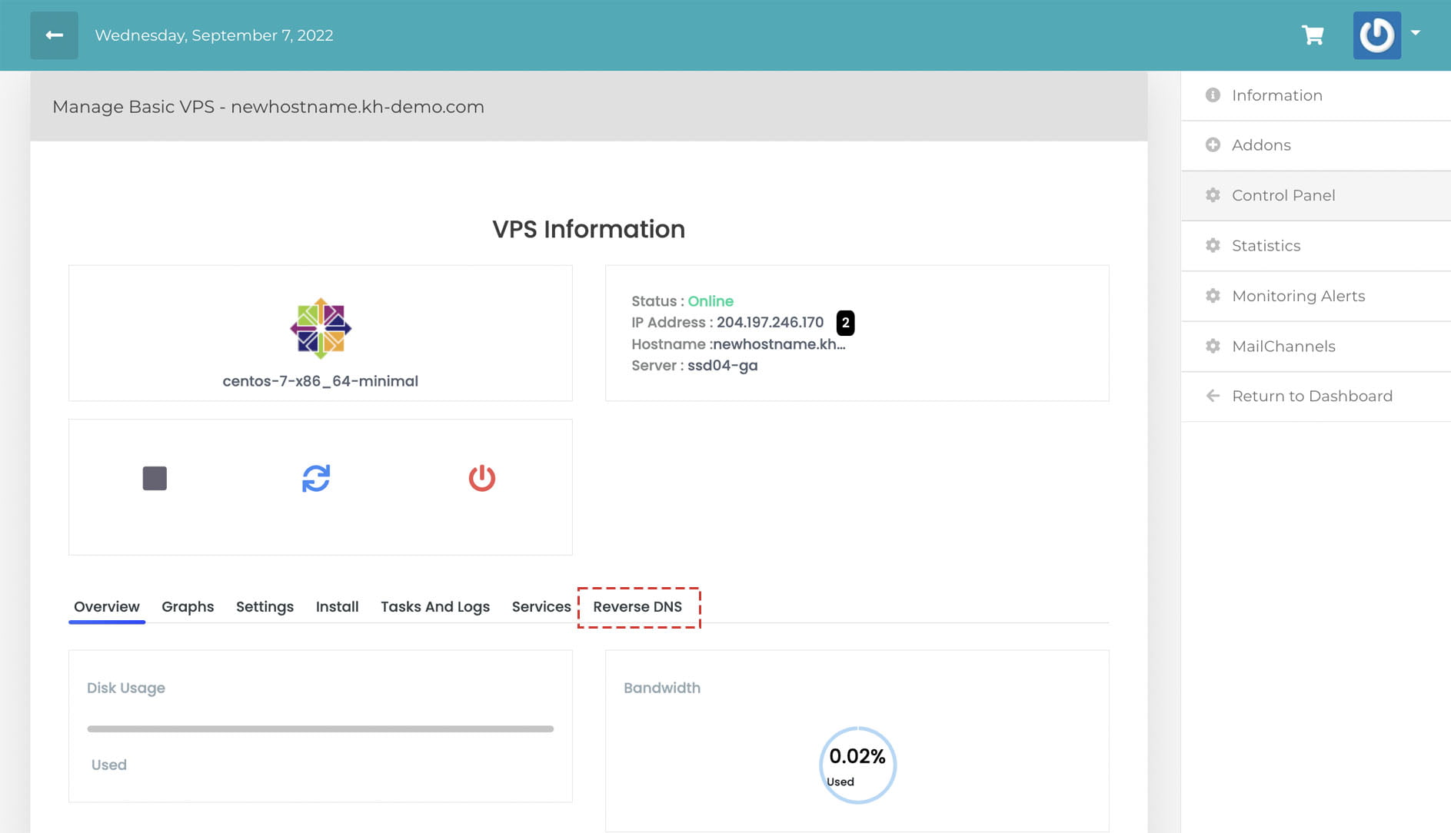Screen dimensions: 1451x833
Task: Select MailChannels in the sidebar
Action: (1283, 346)
